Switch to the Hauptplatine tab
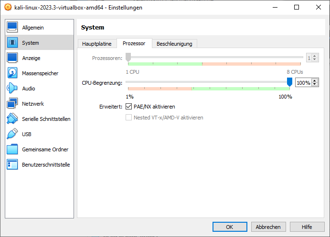 click(97, 44)
